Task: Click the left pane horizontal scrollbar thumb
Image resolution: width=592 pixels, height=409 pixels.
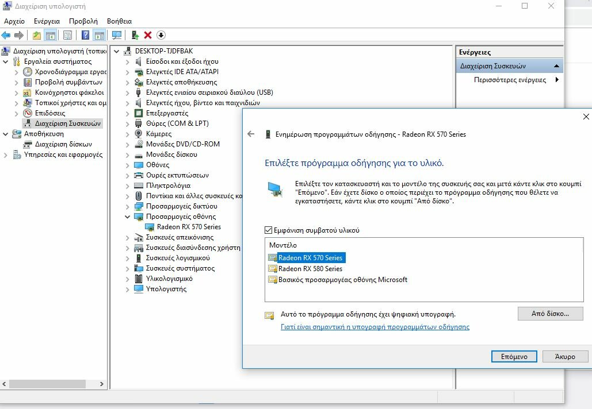Action: [47, 384]
